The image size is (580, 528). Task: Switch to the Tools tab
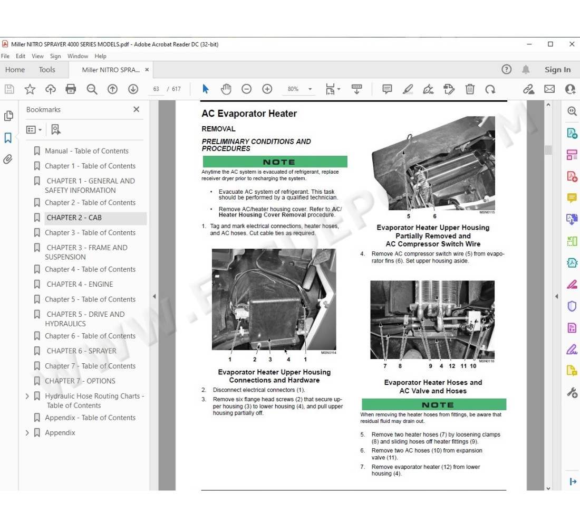47,70
